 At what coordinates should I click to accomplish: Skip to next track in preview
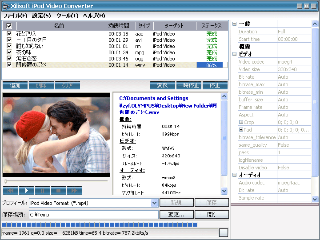pyautogui.click(x=75, y=190)
